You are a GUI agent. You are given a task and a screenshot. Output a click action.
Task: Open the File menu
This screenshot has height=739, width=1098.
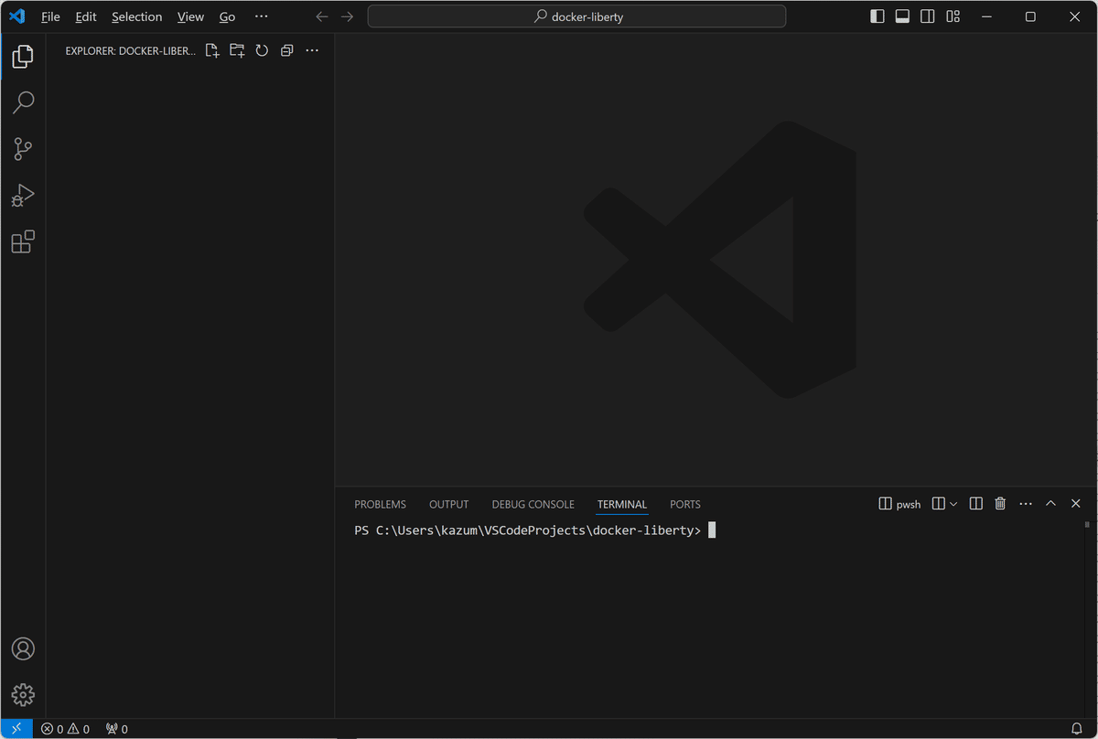point(50,16)
